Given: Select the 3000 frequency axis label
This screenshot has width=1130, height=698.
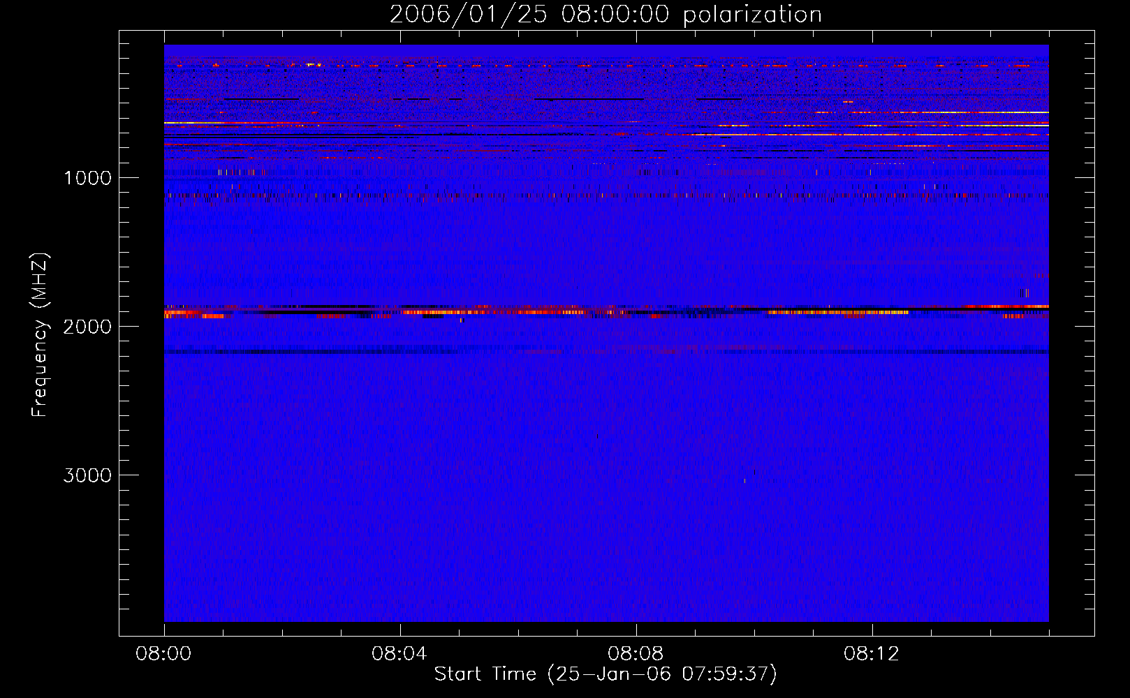Looking at the screenshot, I should [x=87, y=475].
